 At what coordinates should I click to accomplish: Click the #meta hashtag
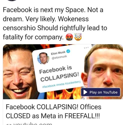[60, 84]
